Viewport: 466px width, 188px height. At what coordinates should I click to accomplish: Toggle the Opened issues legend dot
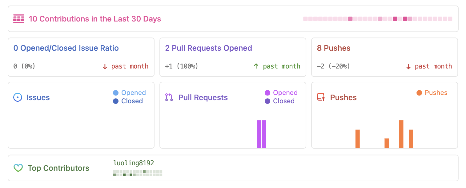(116, 93)
